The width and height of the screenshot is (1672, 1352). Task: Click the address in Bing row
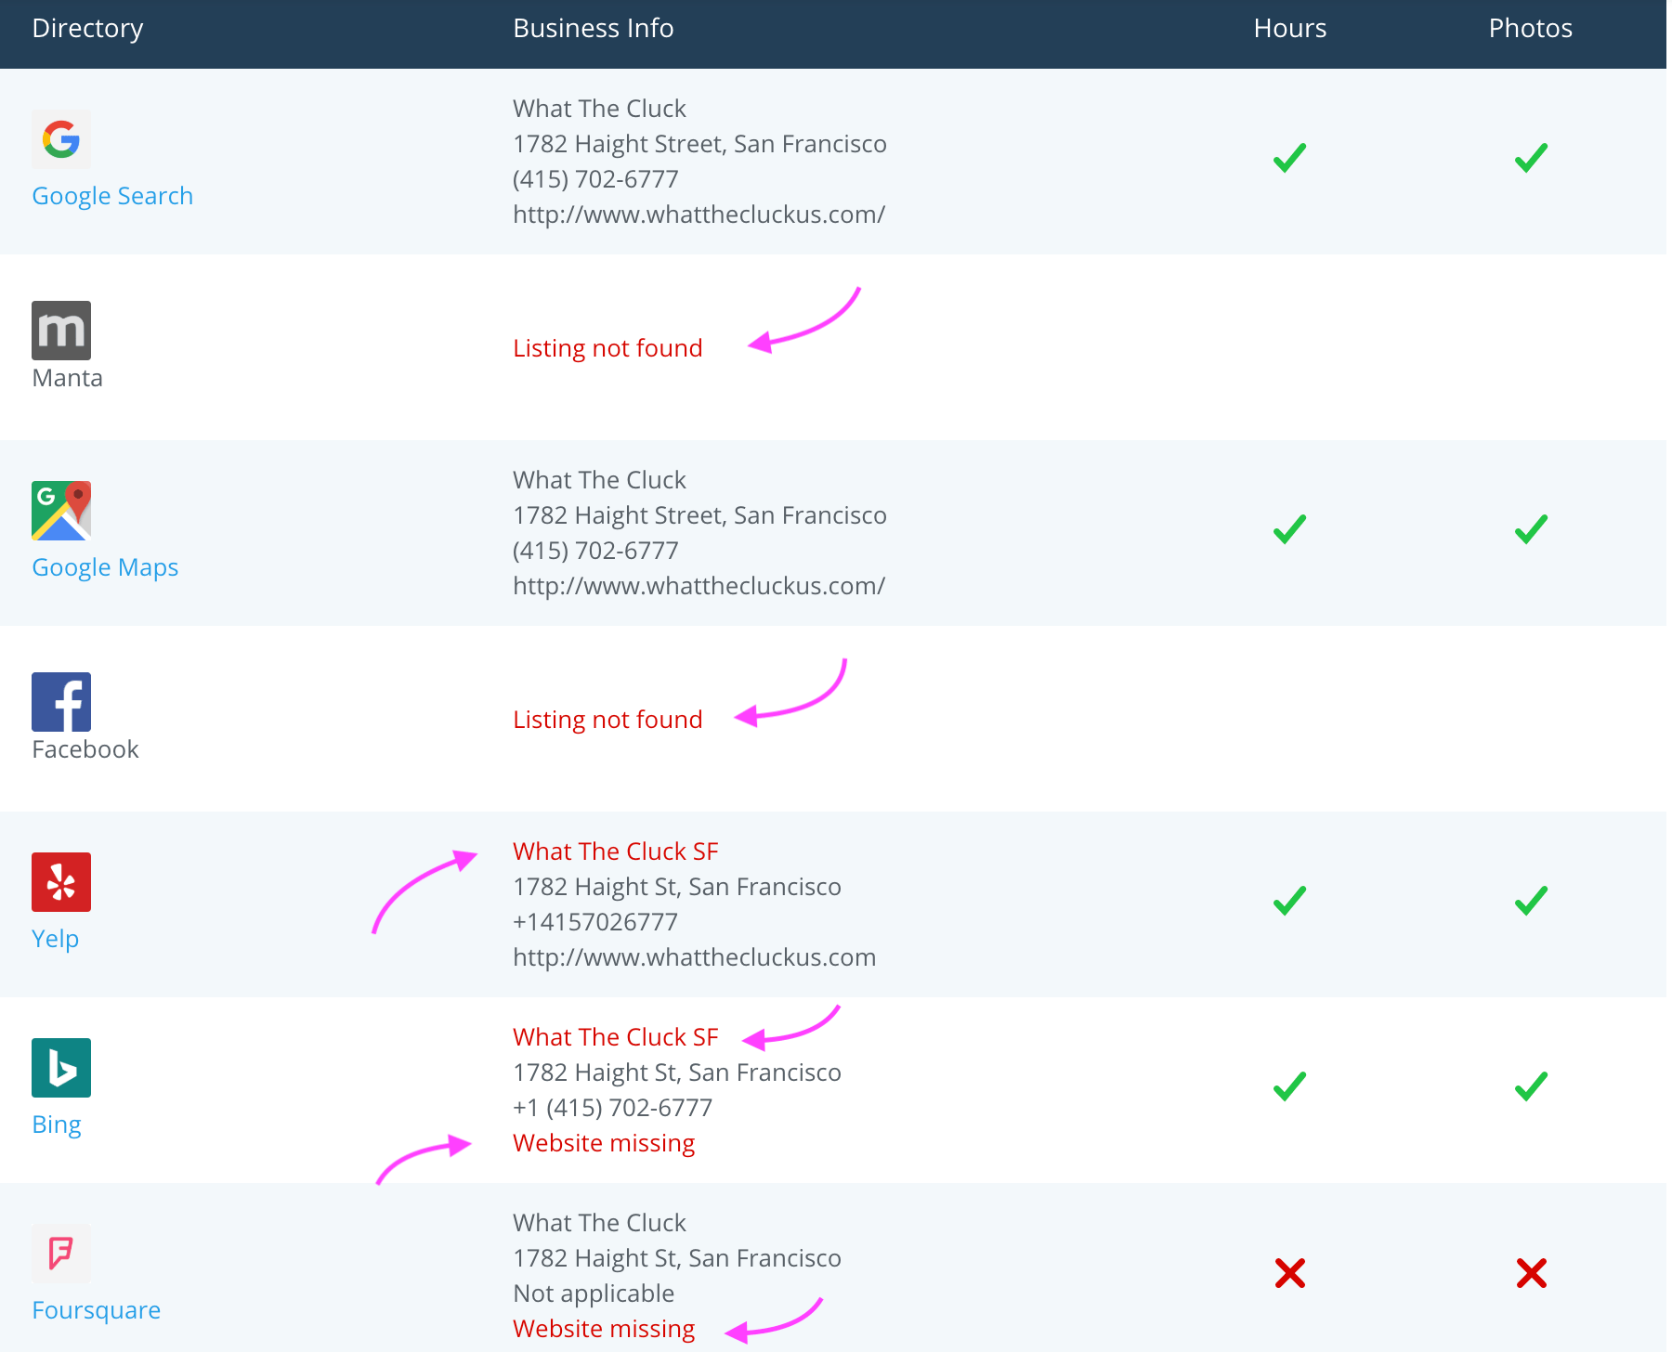point(677,1072)
